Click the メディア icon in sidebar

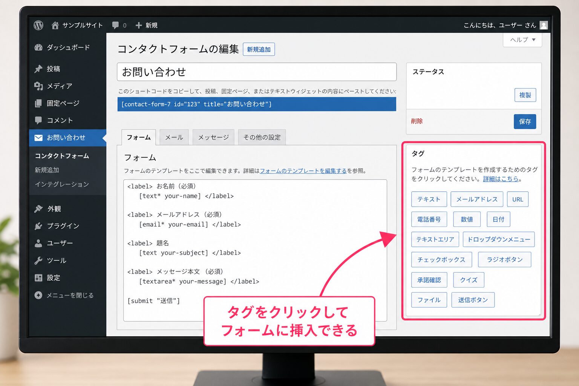(x=38, y=86)
